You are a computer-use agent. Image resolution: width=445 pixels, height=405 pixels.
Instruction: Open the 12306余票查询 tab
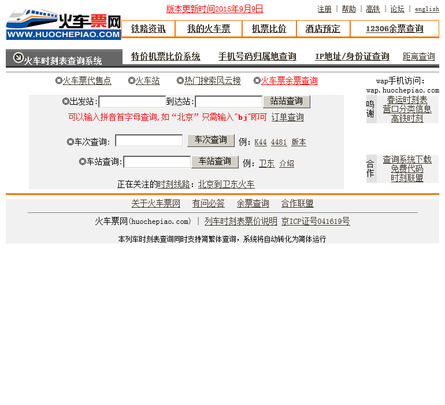coord(395,29)
